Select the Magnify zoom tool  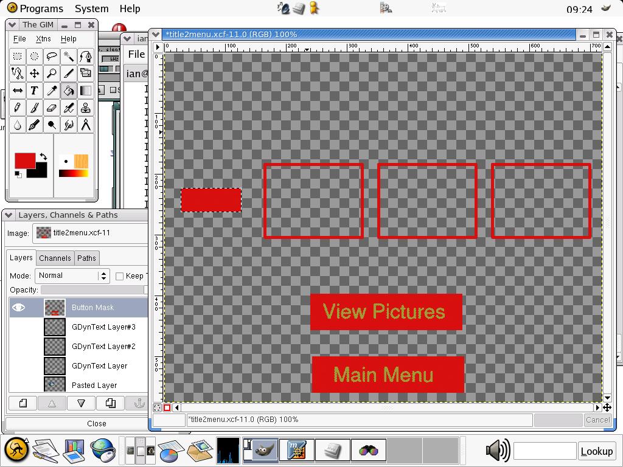[x=52, y=74]
